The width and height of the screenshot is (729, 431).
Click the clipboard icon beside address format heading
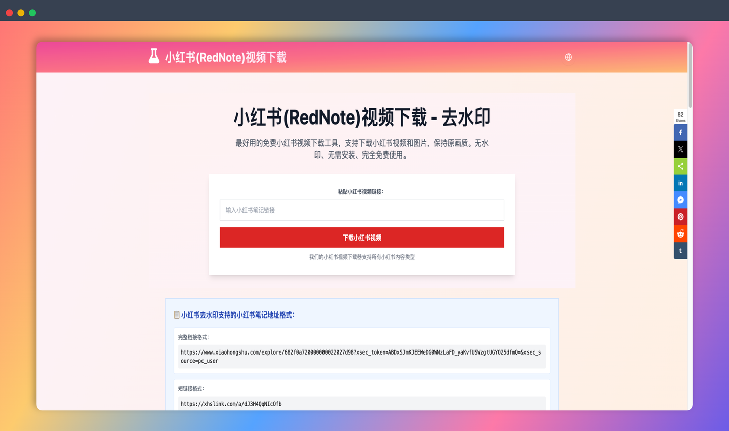click(177, 315)
